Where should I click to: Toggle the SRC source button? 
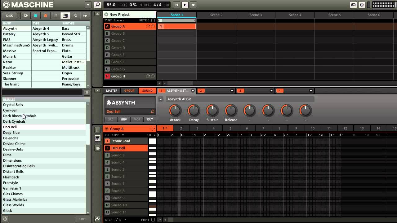tap(111, 120)
